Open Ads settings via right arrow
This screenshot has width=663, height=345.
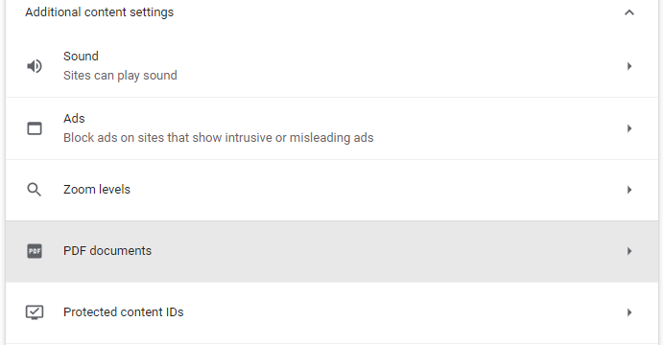(x=629, y=128)
